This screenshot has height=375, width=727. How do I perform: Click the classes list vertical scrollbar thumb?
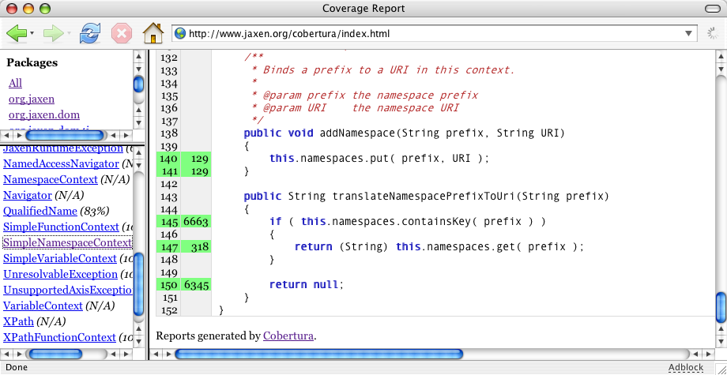[x=138, y=285]
